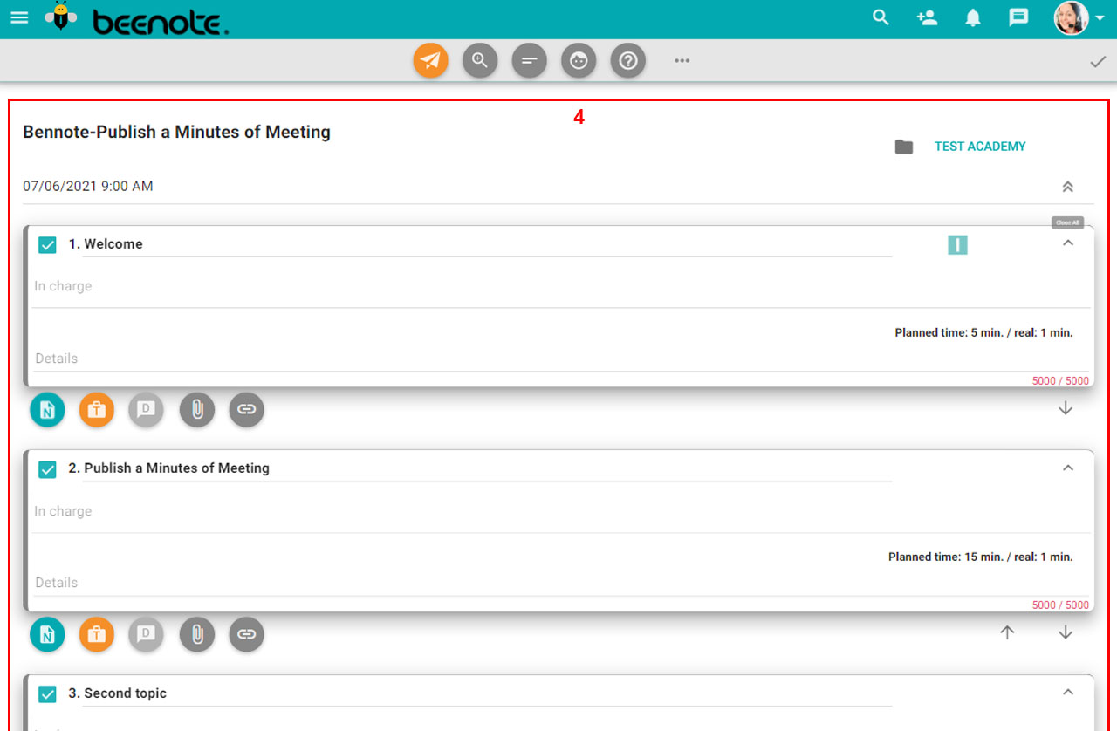Open the TEST ACADEMY link
The image size is (1117, 731).
[x=980, y=147]
